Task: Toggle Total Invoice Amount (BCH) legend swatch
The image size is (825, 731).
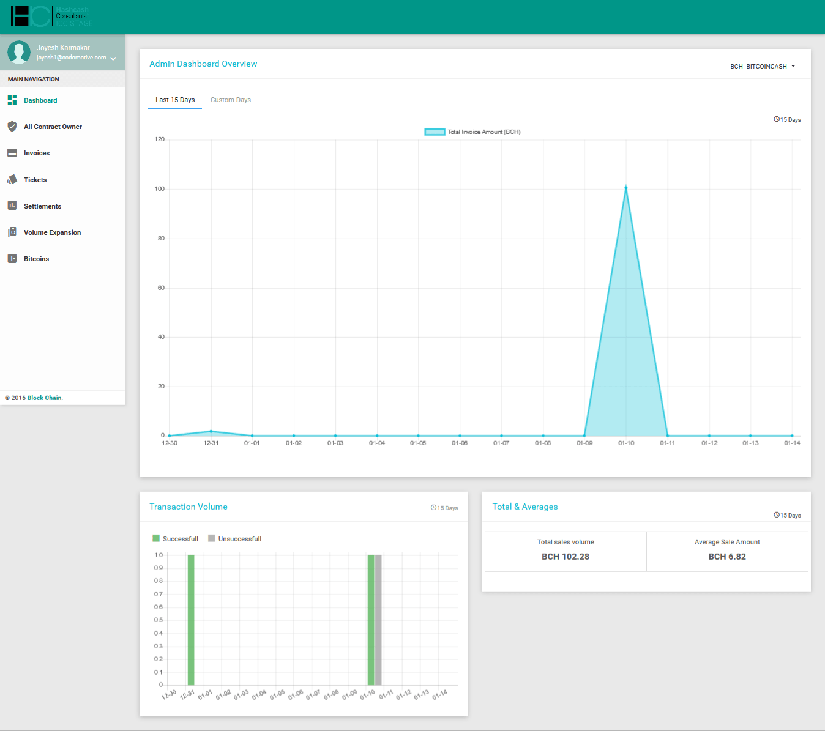Action: point(435,132)
